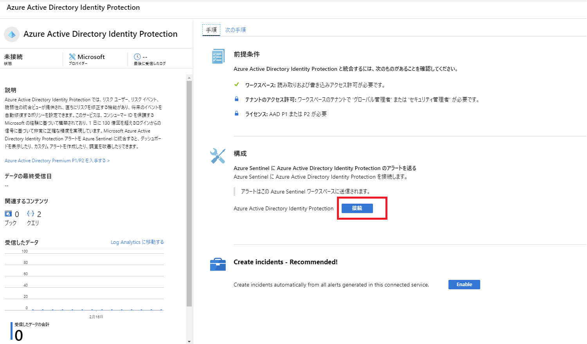Click the page title in the top header bar
Viewport: 587px width, 344px height.
[x=73, y=7]
